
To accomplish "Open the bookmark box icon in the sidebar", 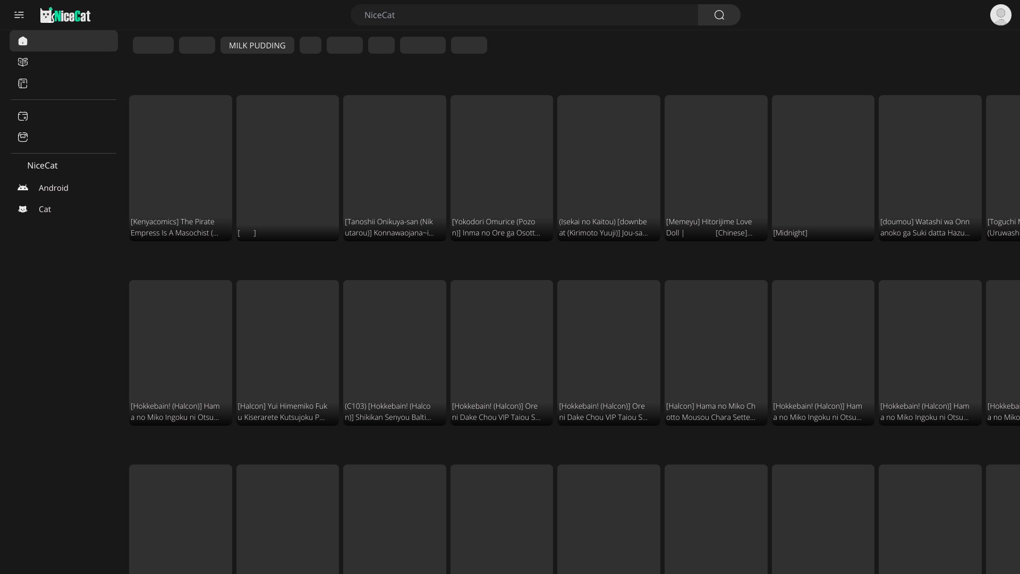I will coord(23,137).
